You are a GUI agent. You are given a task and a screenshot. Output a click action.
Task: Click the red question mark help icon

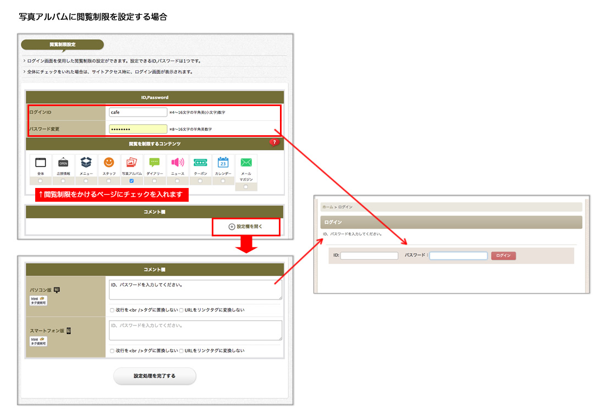(274, 142)
